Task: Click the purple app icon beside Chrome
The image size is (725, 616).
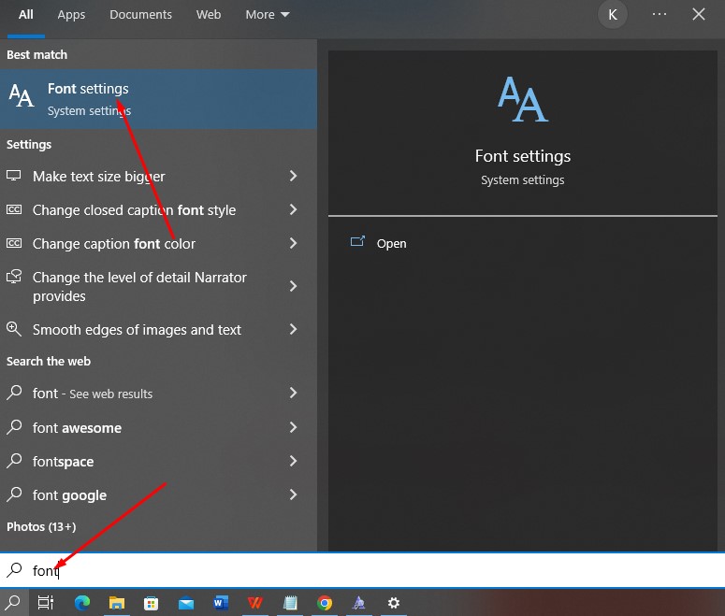Action: 359,603
